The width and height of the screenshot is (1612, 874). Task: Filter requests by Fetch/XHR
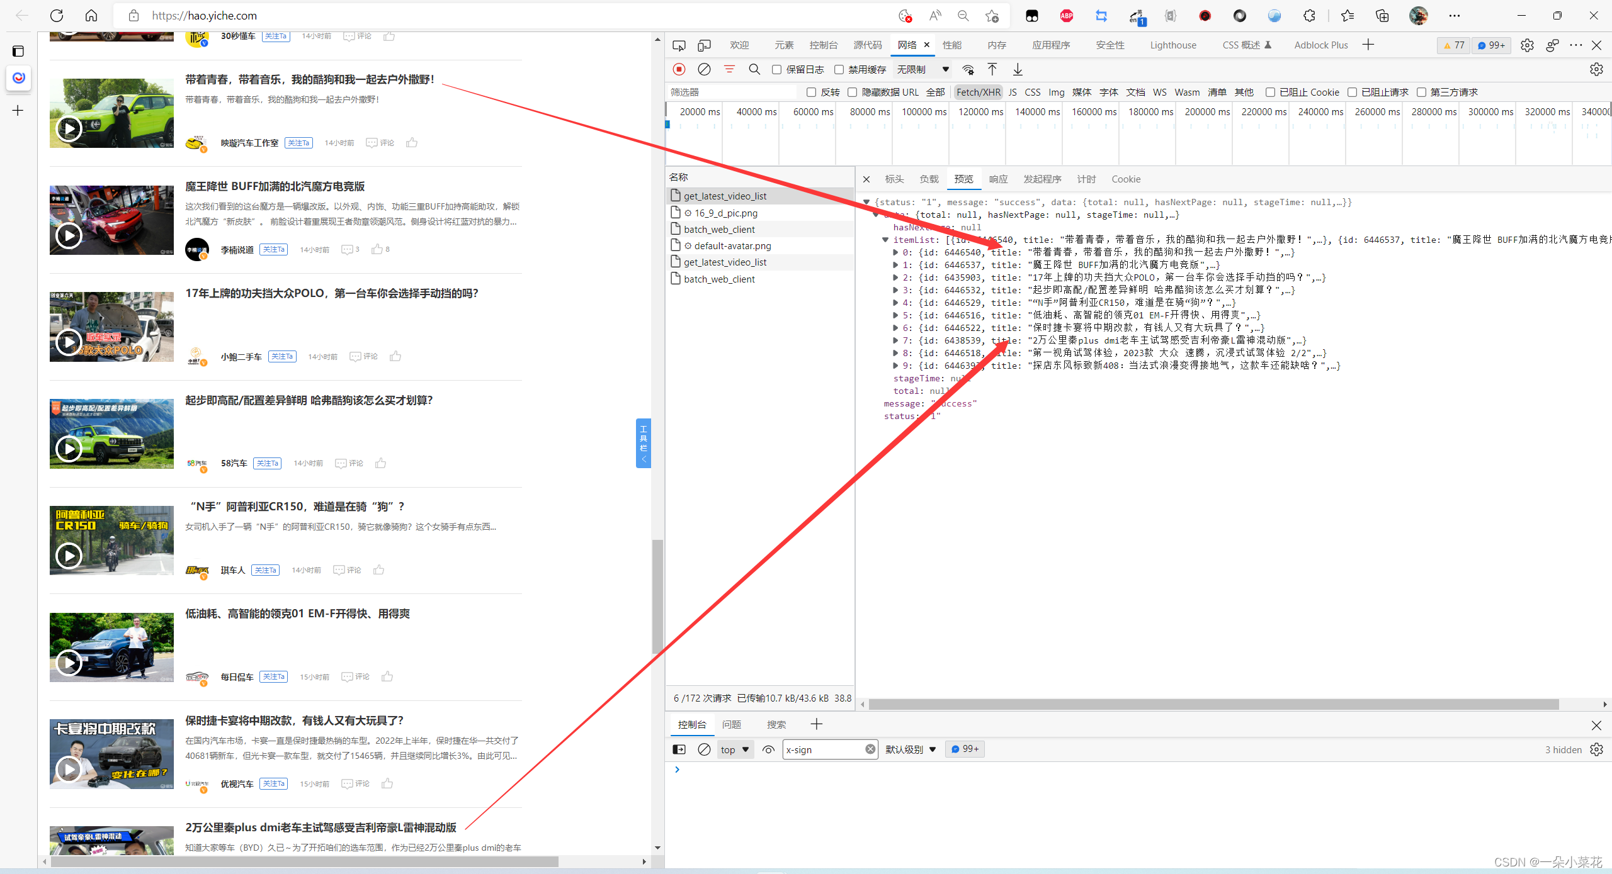pyautogui.click(x=978, y=92)
